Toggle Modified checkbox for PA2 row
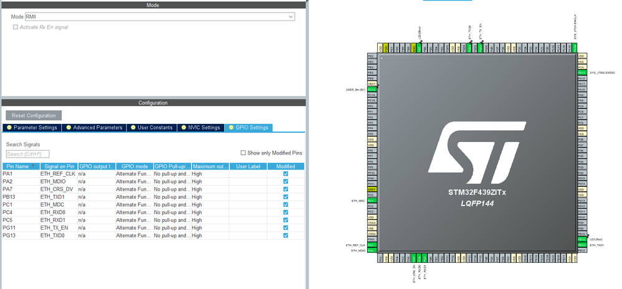 pos(285,181)
